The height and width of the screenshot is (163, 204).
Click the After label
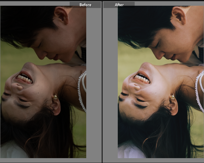[x=119, y=5]
